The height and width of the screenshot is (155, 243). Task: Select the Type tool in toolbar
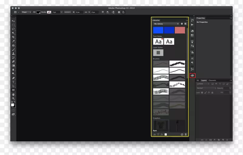[13, 82]
